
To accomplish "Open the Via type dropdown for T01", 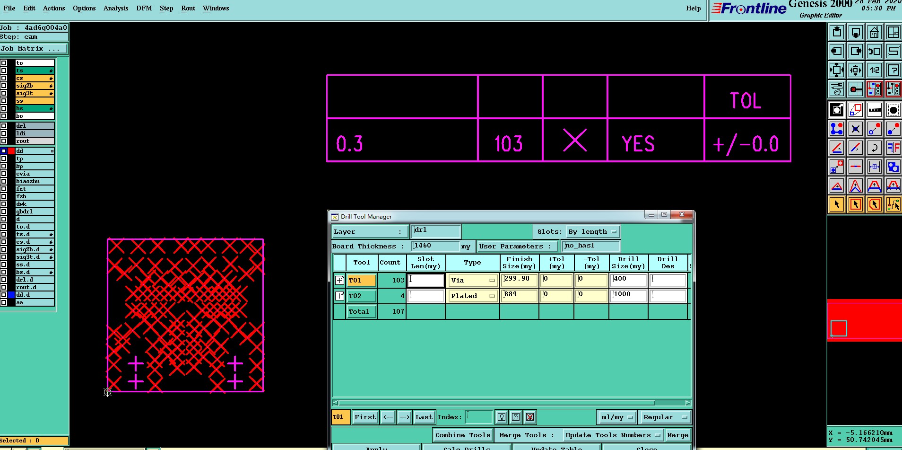I will tap(472, 280).
